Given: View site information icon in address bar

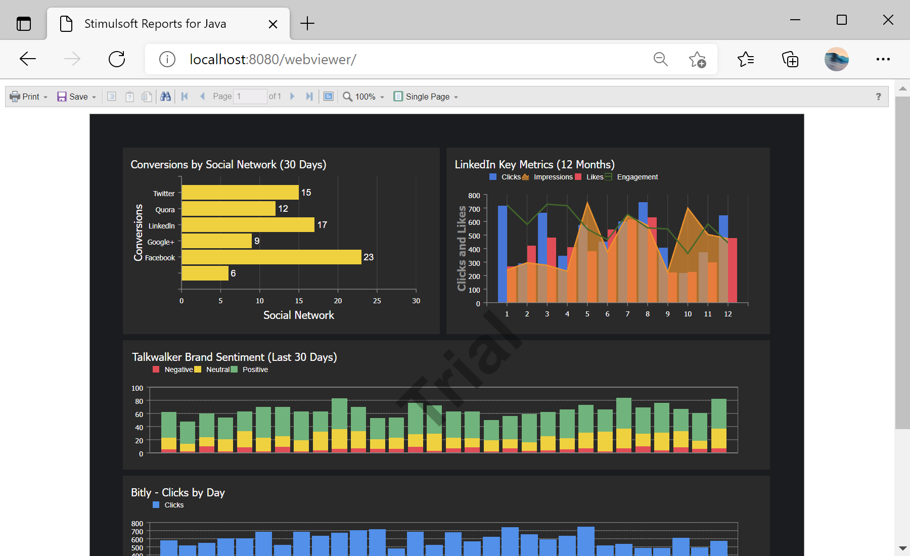Looking at the screenshot, I should pos(167,59).
